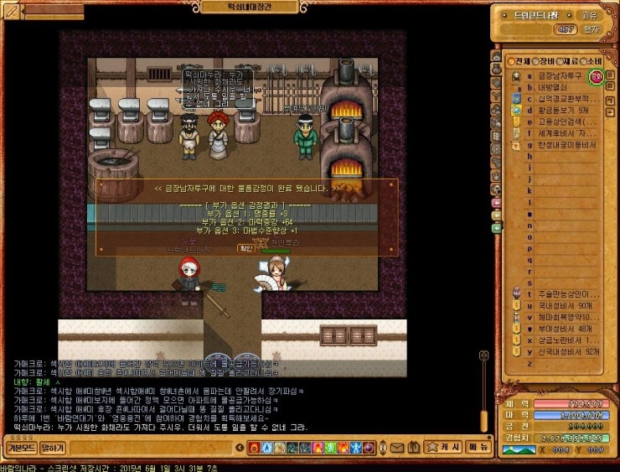Click the 체마회복영약 potion icon
The width and height of the screenshot is (620, 472).
tap(517, 318)
